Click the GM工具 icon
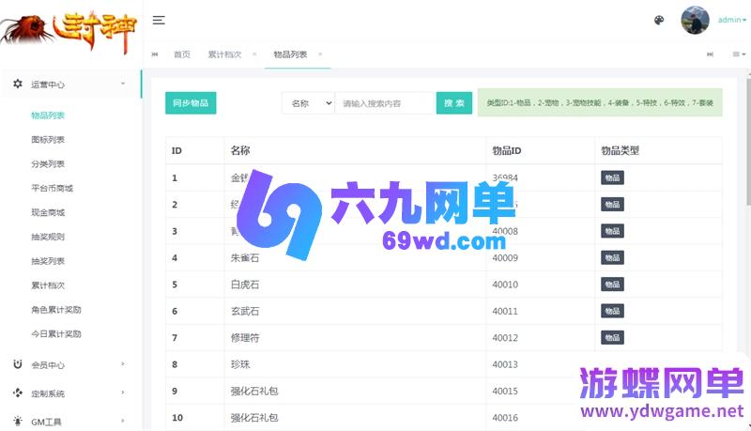The height and width of the screenshot is (431, 751). pyautogui.click(x=18, y=422)
